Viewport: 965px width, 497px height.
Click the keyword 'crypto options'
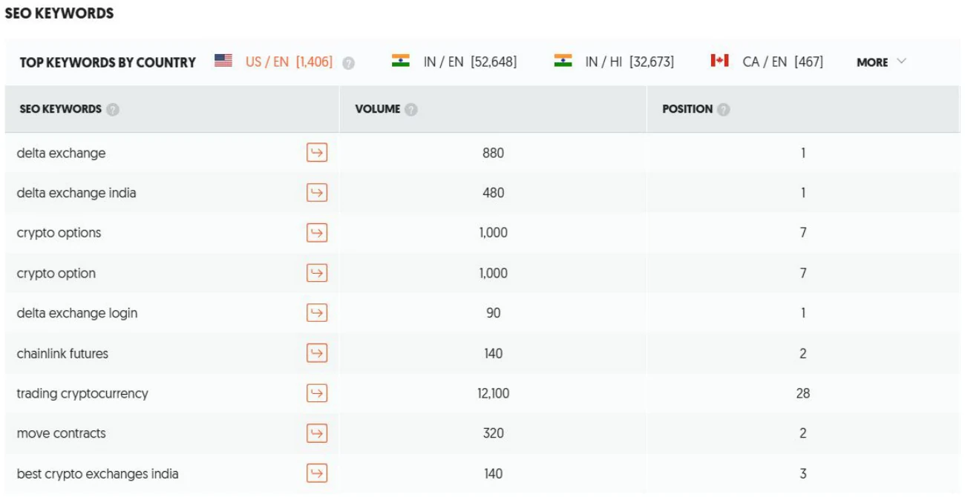point(59,233)
